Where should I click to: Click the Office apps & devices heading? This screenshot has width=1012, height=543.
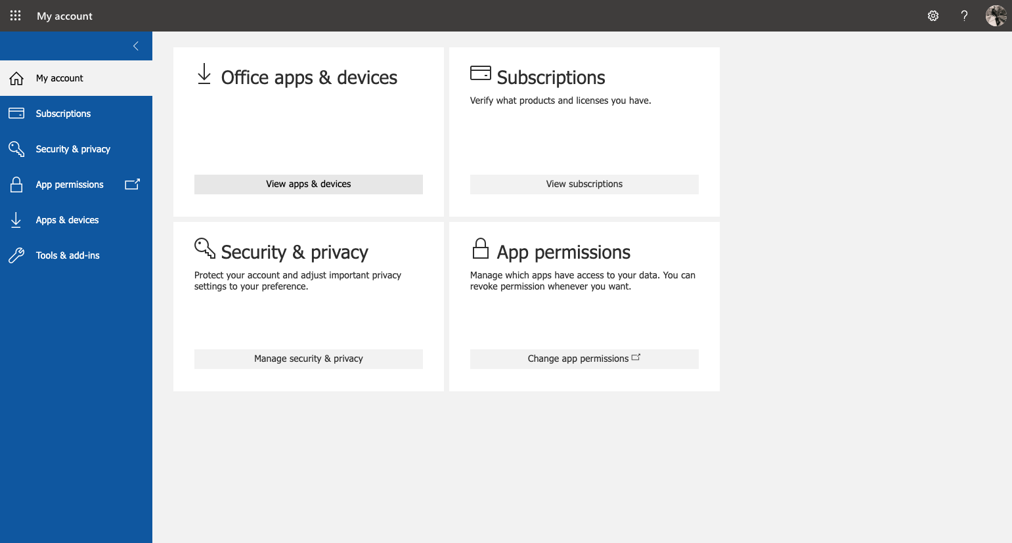coord(309,77)
